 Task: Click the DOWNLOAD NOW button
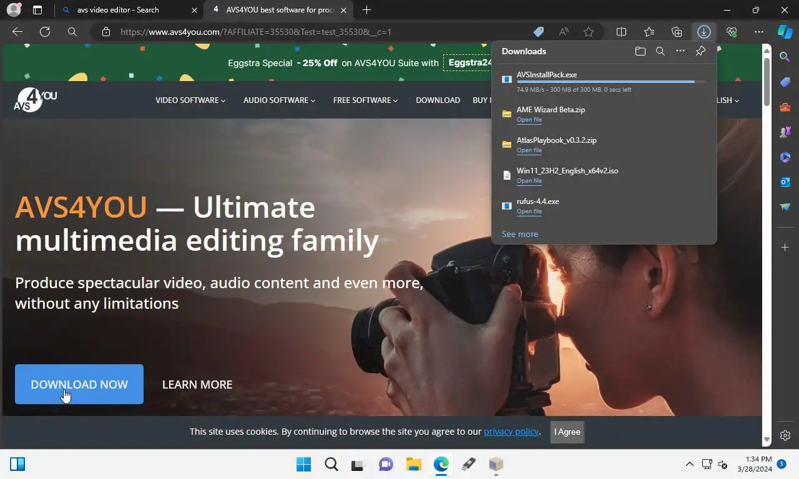click(79, 384)
